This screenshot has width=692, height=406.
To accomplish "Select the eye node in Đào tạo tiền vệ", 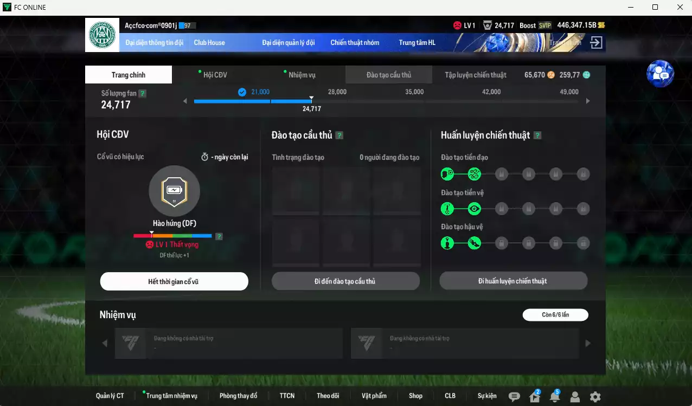I will [x=475, y=209].
